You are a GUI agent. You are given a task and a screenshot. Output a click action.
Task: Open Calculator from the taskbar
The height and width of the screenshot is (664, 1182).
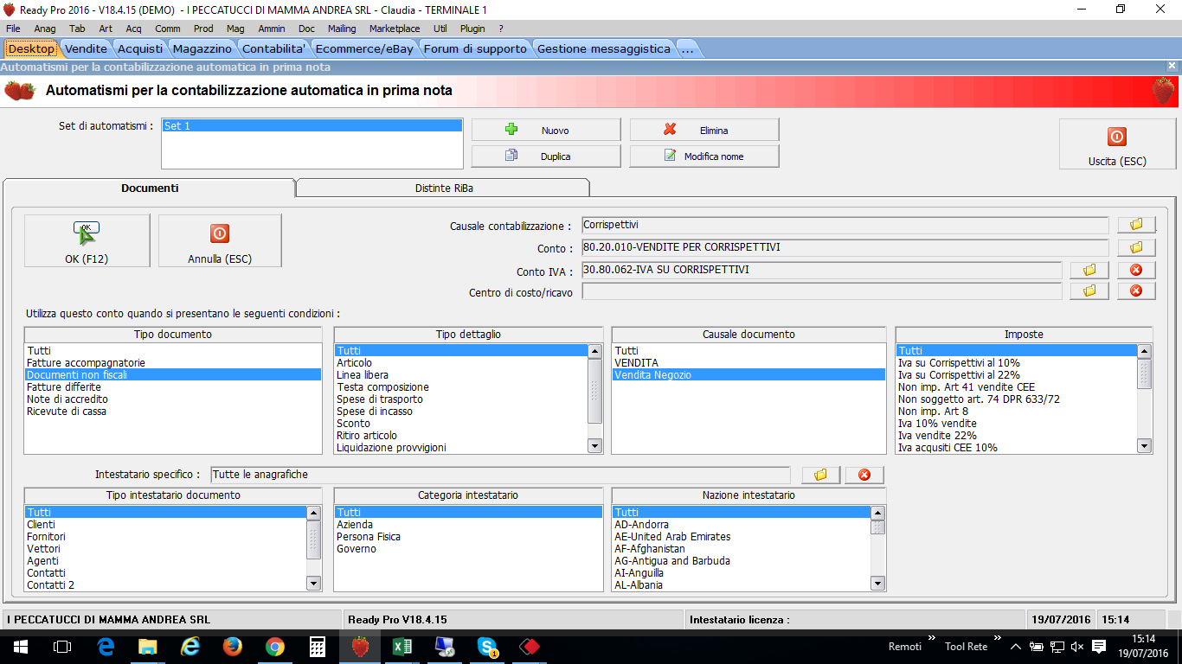(317, 646)
